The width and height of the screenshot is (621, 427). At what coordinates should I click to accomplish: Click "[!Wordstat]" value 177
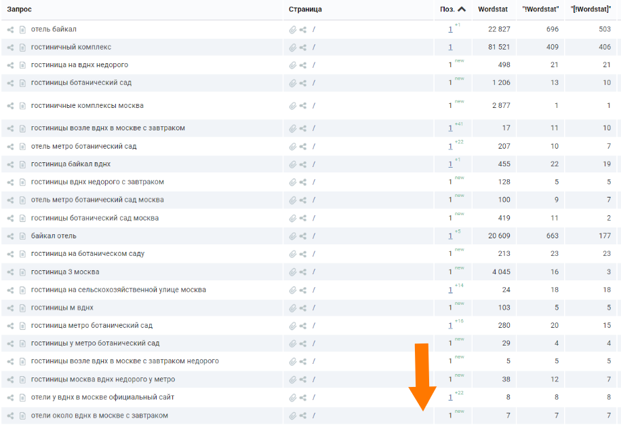[605, 236]
